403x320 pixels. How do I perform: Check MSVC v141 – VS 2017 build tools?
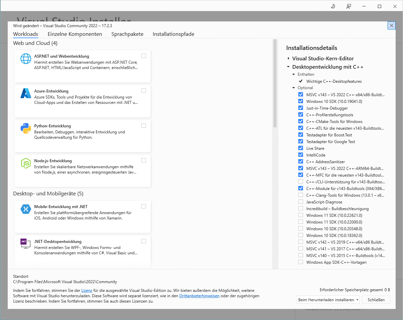pyautogui.click(x=301, y=249)
